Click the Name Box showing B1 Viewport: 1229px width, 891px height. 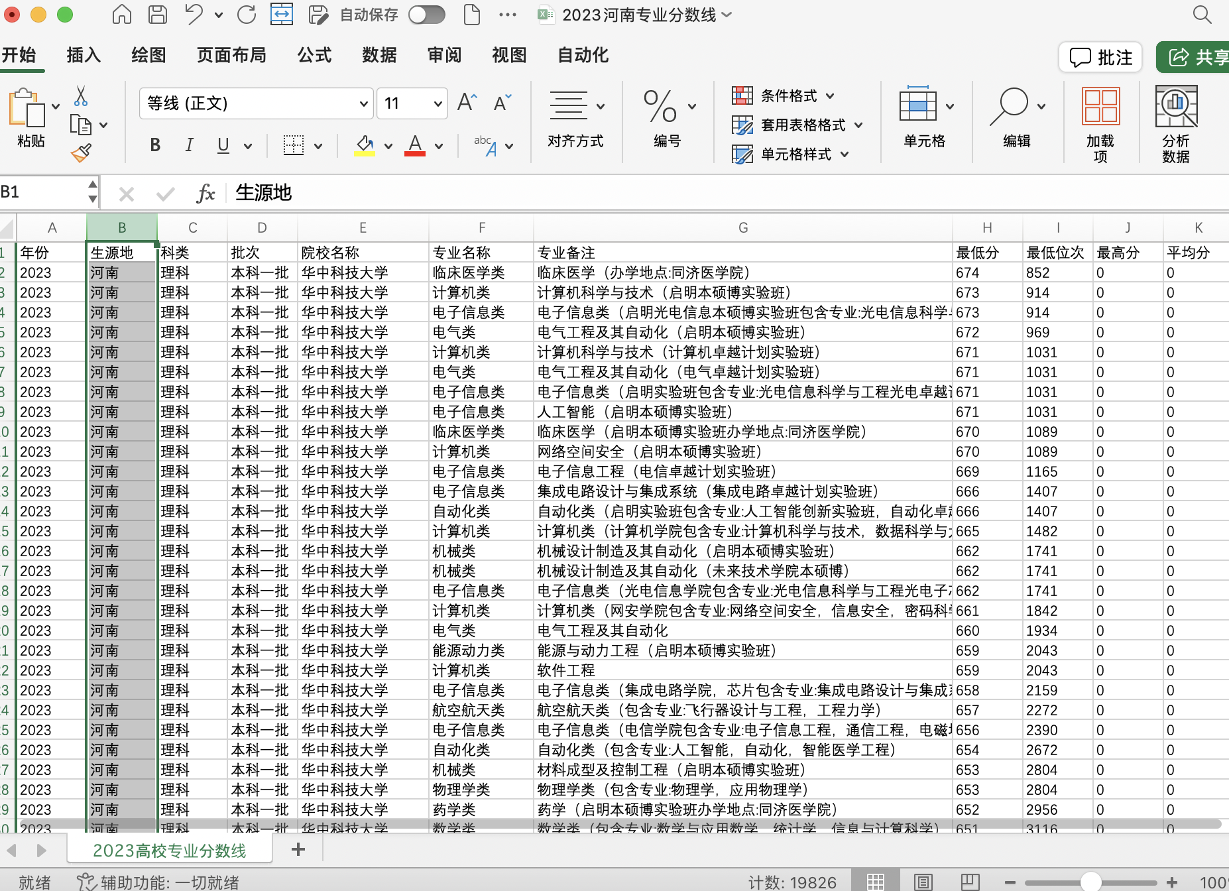click(43, 192)
